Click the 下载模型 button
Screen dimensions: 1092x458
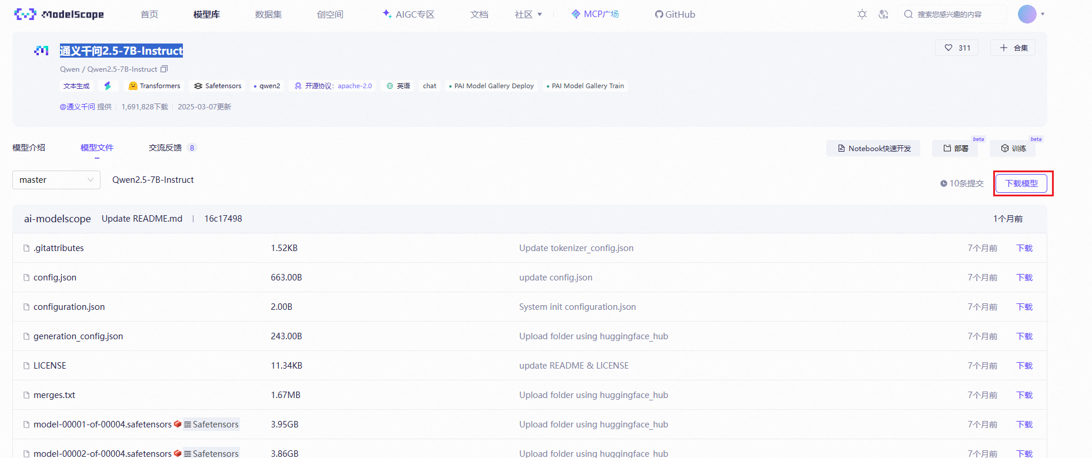click(1021, 183)
